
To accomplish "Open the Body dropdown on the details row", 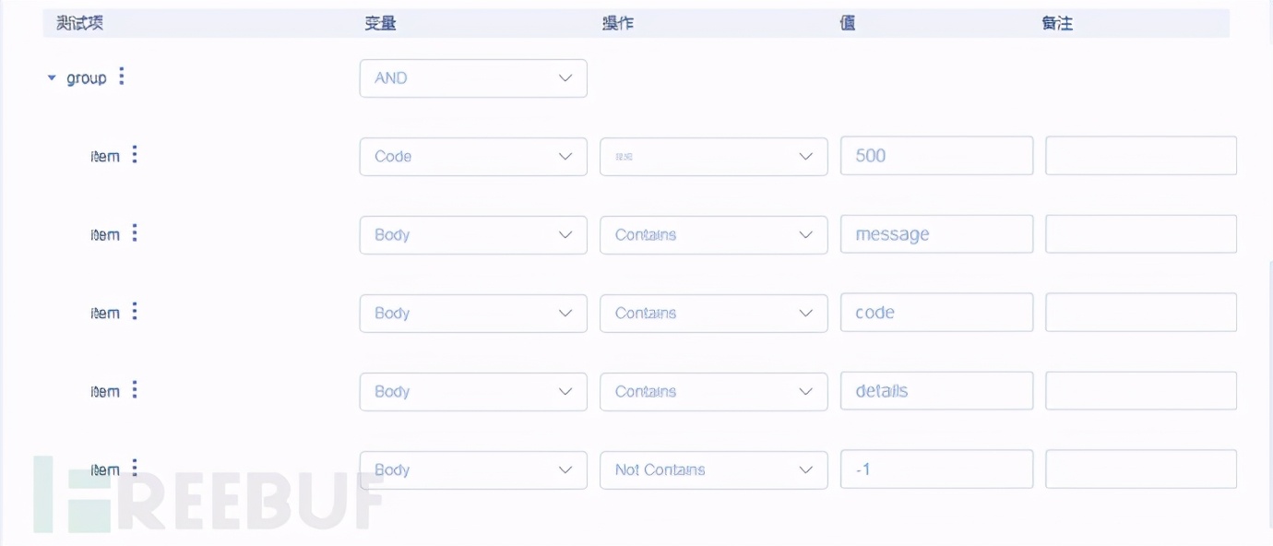I will coord(473,391).
